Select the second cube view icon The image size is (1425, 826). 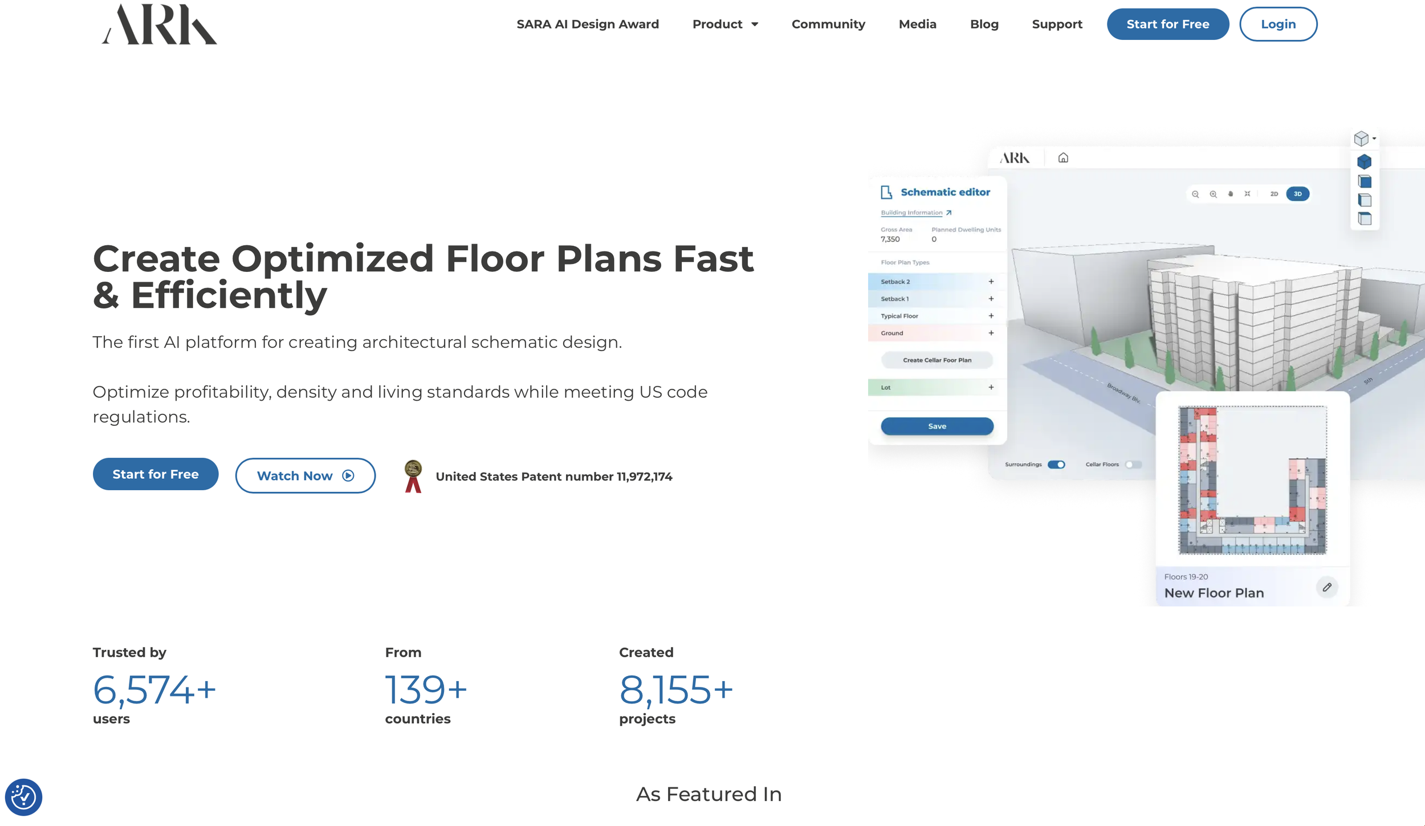coord(1365,181)
